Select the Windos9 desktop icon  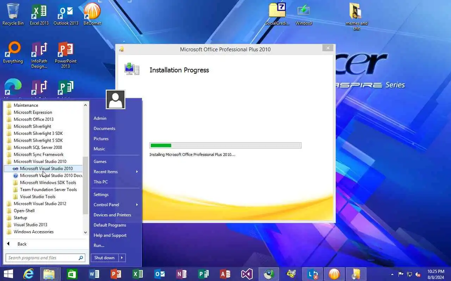[304, 14]
